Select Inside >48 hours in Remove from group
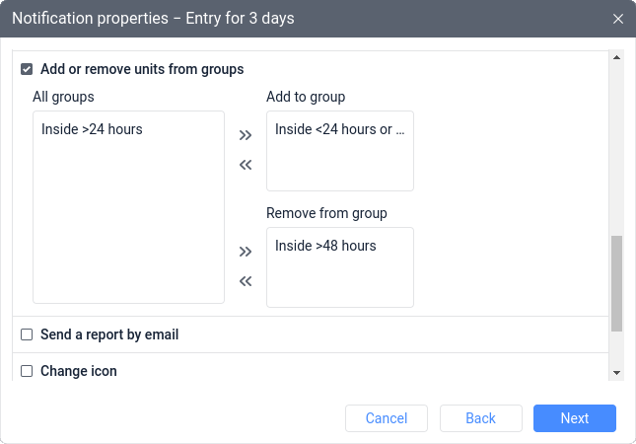 click(x=325, y=246)
